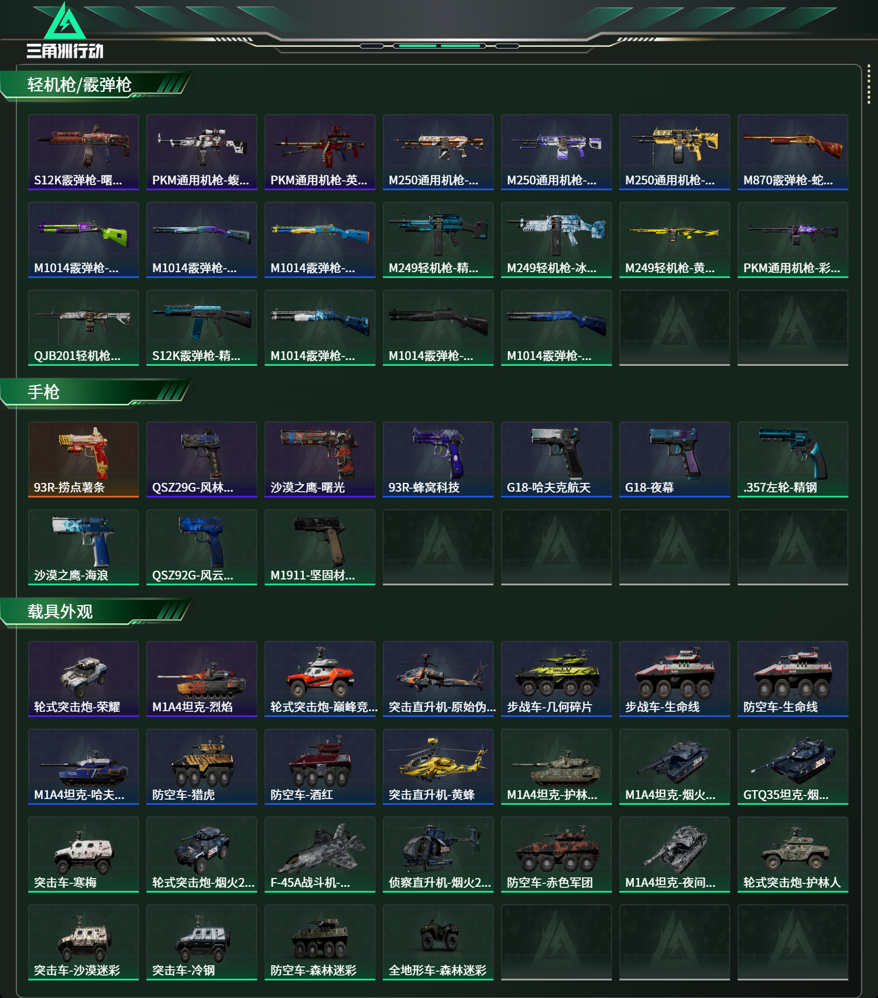Select the M870霰弹枪 shotgun skin
This screenshot has height=998, width=878.
click(x=793, y=152)
